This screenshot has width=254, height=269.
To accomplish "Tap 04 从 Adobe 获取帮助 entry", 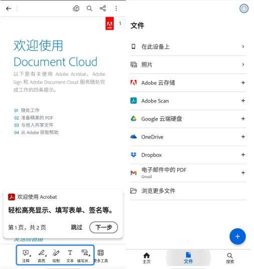I will tap(36, 132).
